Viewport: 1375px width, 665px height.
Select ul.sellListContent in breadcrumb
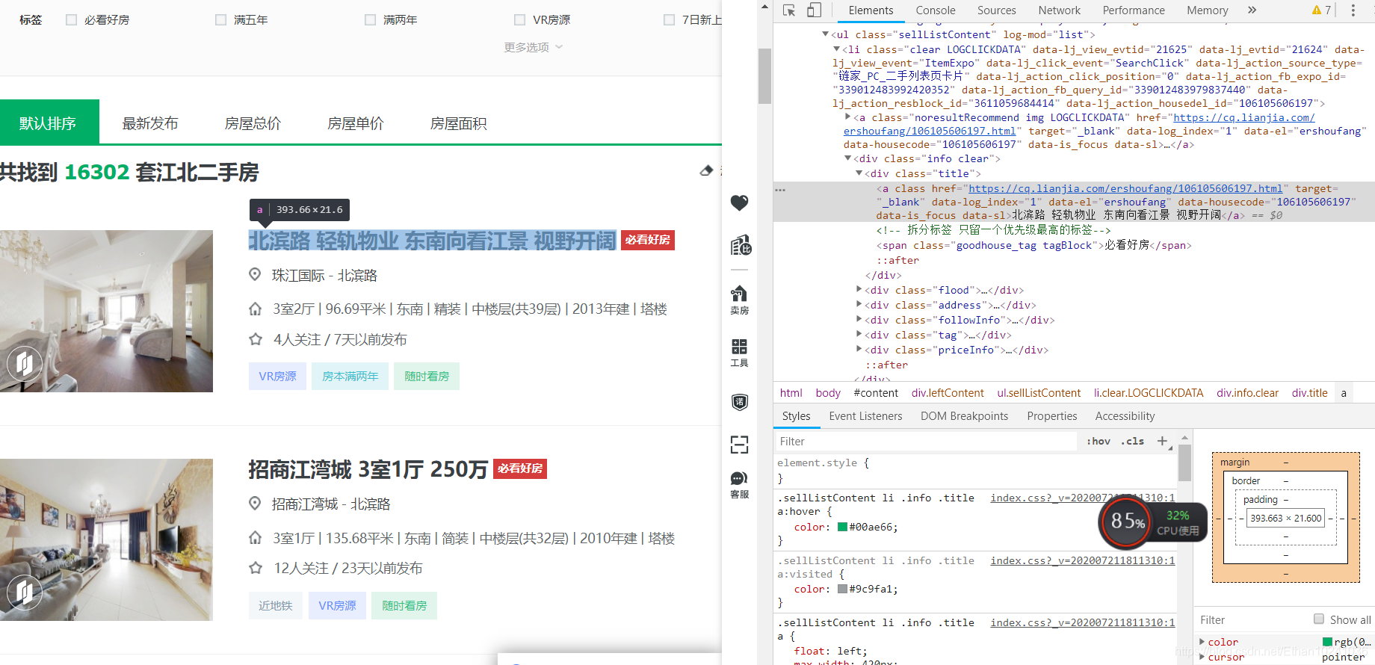1039,393
